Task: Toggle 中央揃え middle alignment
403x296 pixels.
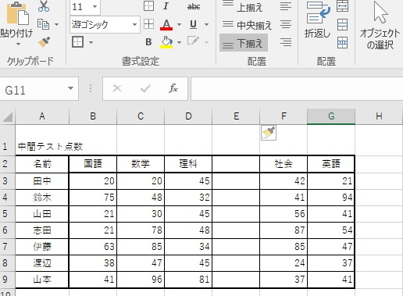Action: [247, 25]
